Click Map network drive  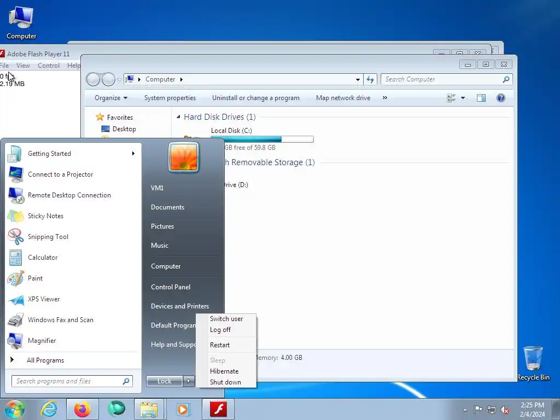coord(343,98)
